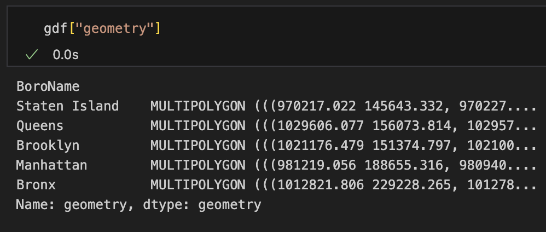The image size is (546, 232).
Task: Click the green execution success checkmark
Action: pyautogui.click(x=32, y=55)
